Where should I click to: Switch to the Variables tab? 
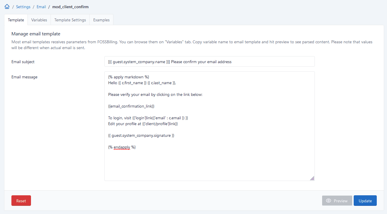tap(39, 20)
